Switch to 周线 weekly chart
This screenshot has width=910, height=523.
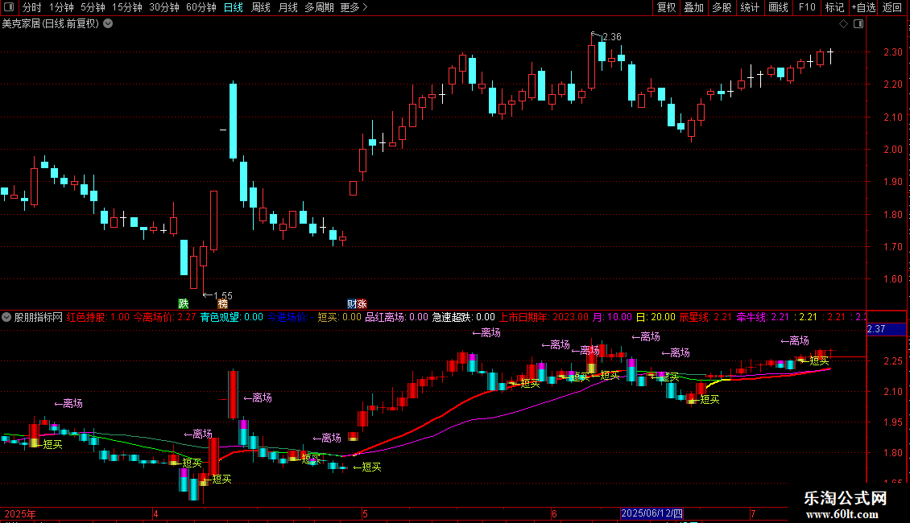[261, 7]
